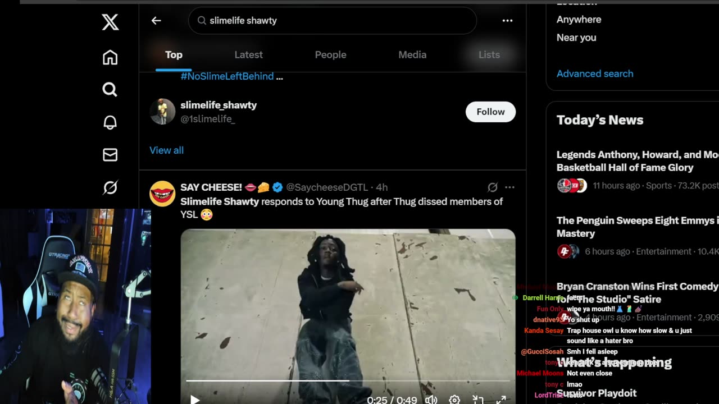Open the #NoSlimeLeftBehind hashtag
The width and height of the screenshot is (719, 404).
[227, 76]
